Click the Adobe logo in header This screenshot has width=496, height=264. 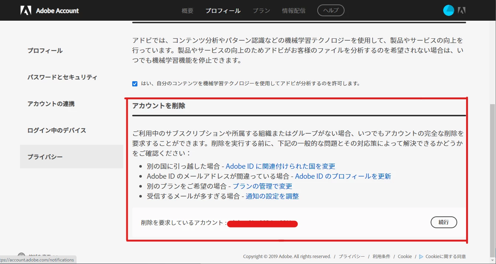pos(26,10)
